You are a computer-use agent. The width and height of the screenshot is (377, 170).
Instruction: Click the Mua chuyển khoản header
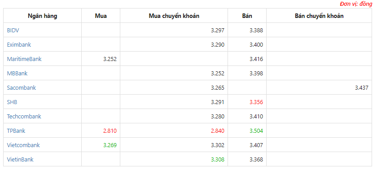(174, 16)
